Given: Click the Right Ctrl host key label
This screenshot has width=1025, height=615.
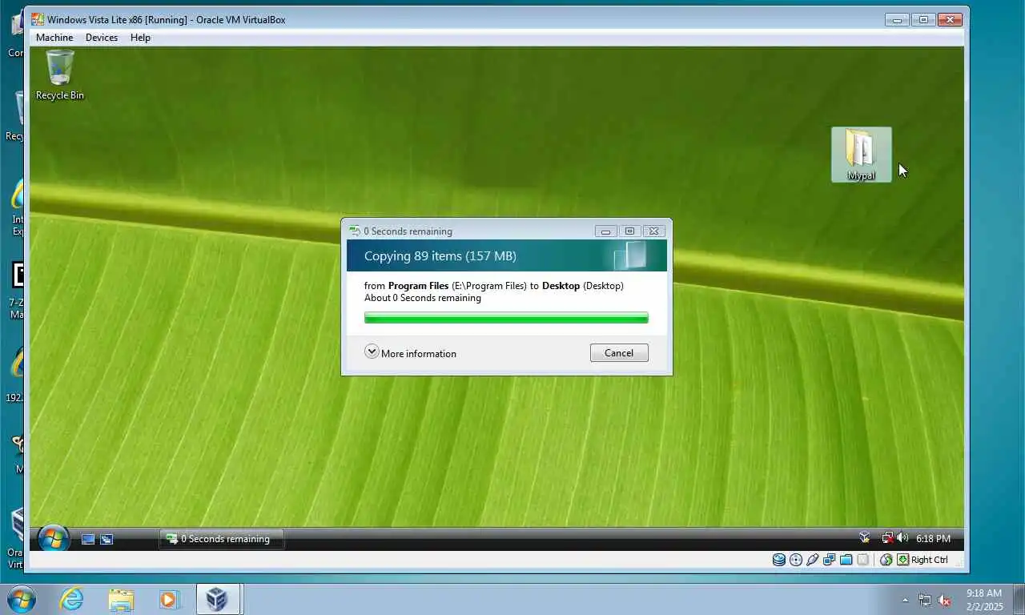Looking at the screenshot, I should point(930,560).
